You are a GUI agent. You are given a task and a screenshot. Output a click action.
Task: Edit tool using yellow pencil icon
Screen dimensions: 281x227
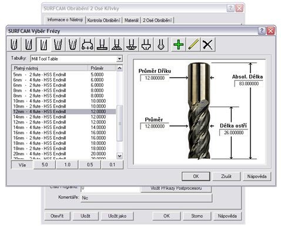[193, 45]
